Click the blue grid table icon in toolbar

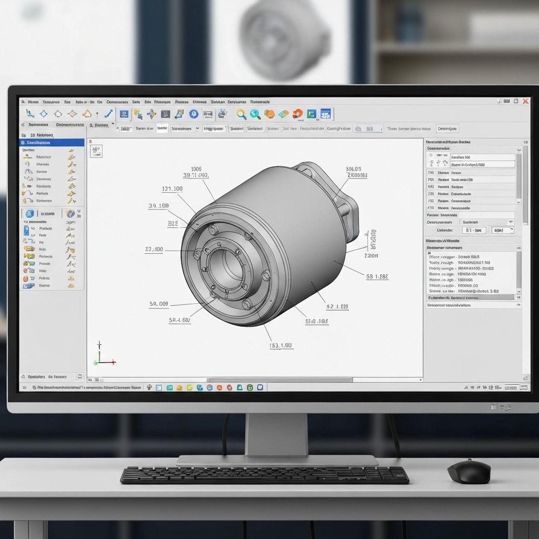(325, 114)
